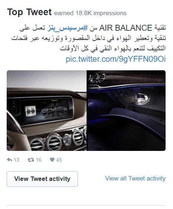This screenshot has width=173, height=209.
Task: Click the earned 18.8K impressions text
Action: coord(90,13)
